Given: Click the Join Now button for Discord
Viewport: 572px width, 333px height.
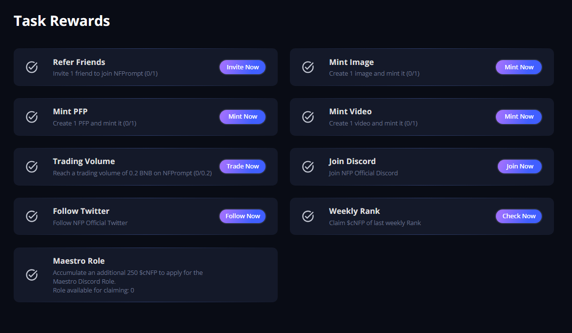Looking at the screenshot, I should pyautogui.click(x=519, y=166).
